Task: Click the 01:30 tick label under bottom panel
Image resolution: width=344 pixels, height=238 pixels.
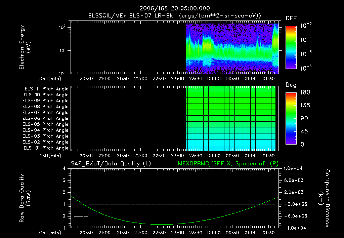Action: pos(269,233)
